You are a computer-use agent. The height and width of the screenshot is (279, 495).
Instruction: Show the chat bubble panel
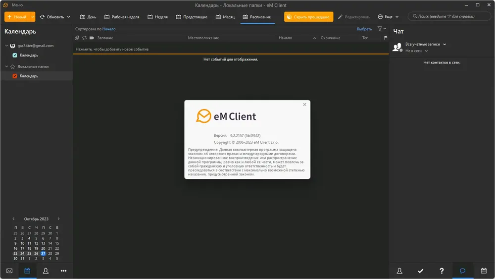click(x=462, y=271)
